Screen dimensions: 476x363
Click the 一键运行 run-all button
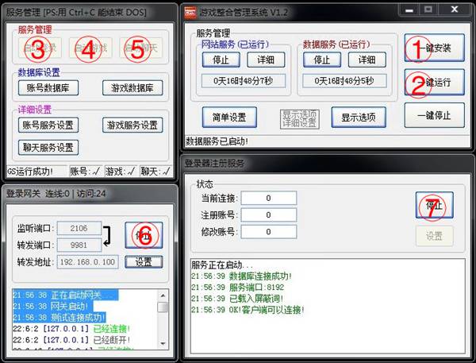click(434, 82)
